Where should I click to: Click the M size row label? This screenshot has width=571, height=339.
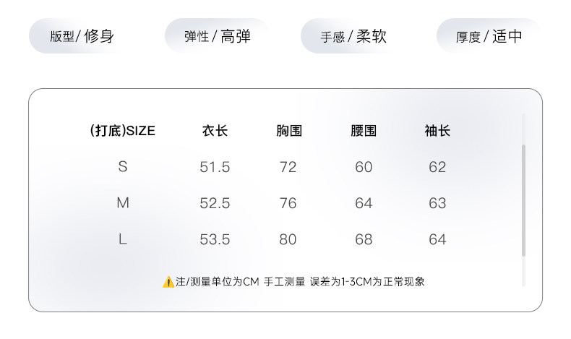123,203
